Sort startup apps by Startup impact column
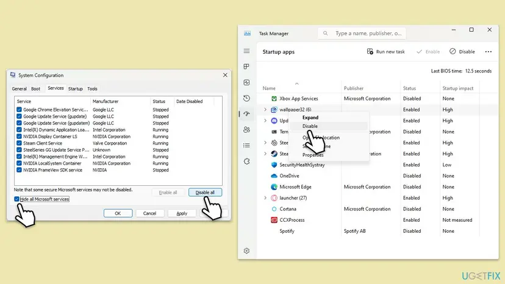 [x=457, y=88]
